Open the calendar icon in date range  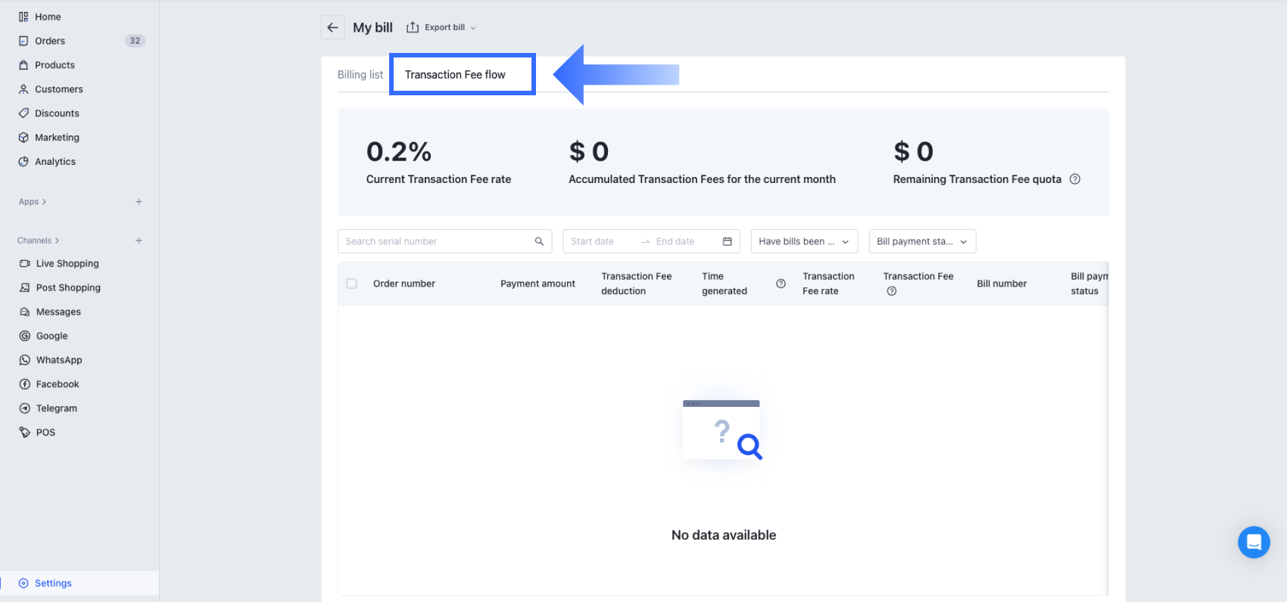[x=727, y=241]
